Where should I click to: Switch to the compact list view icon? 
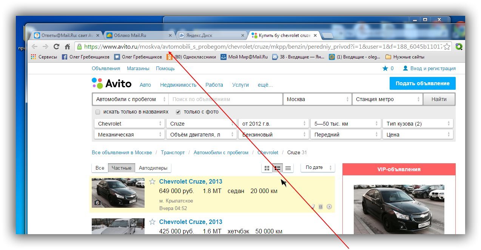288,168
